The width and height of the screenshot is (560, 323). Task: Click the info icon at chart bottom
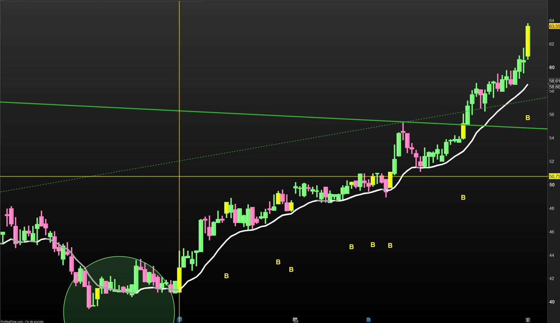click(528, 320)
